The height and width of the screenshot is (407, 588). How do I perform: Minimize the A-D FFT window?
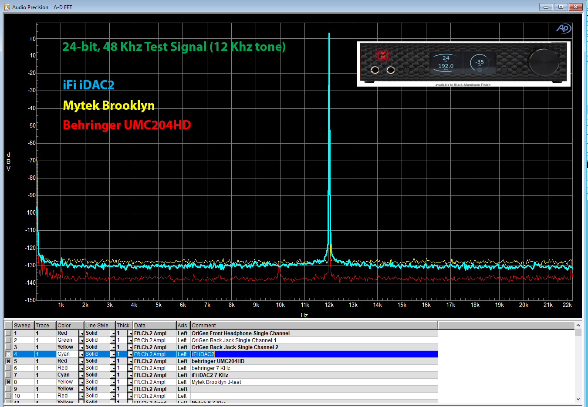point(546,7)
